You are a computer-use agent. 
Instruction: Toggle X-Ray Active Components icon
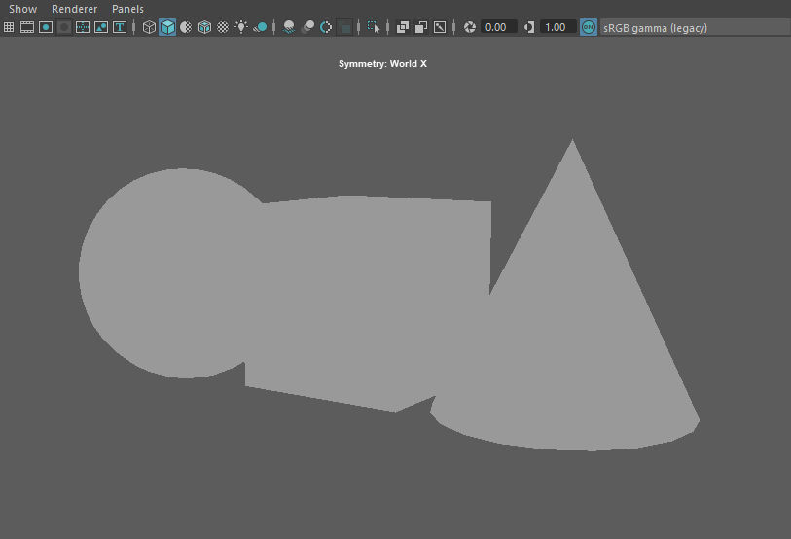coord(421,27)
